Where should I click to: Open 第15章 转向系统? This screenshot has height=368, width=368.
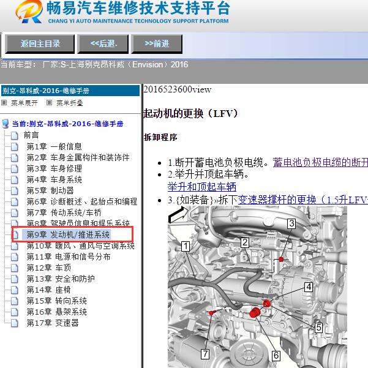tap(56, 301)
